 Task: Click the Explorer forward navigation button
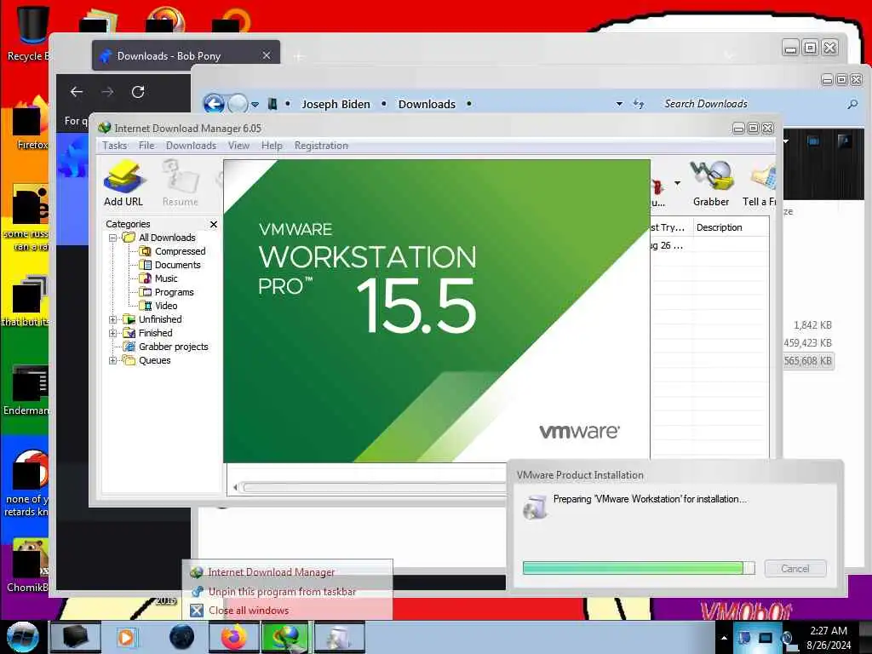pyautogui.click(x=238, y=104)
